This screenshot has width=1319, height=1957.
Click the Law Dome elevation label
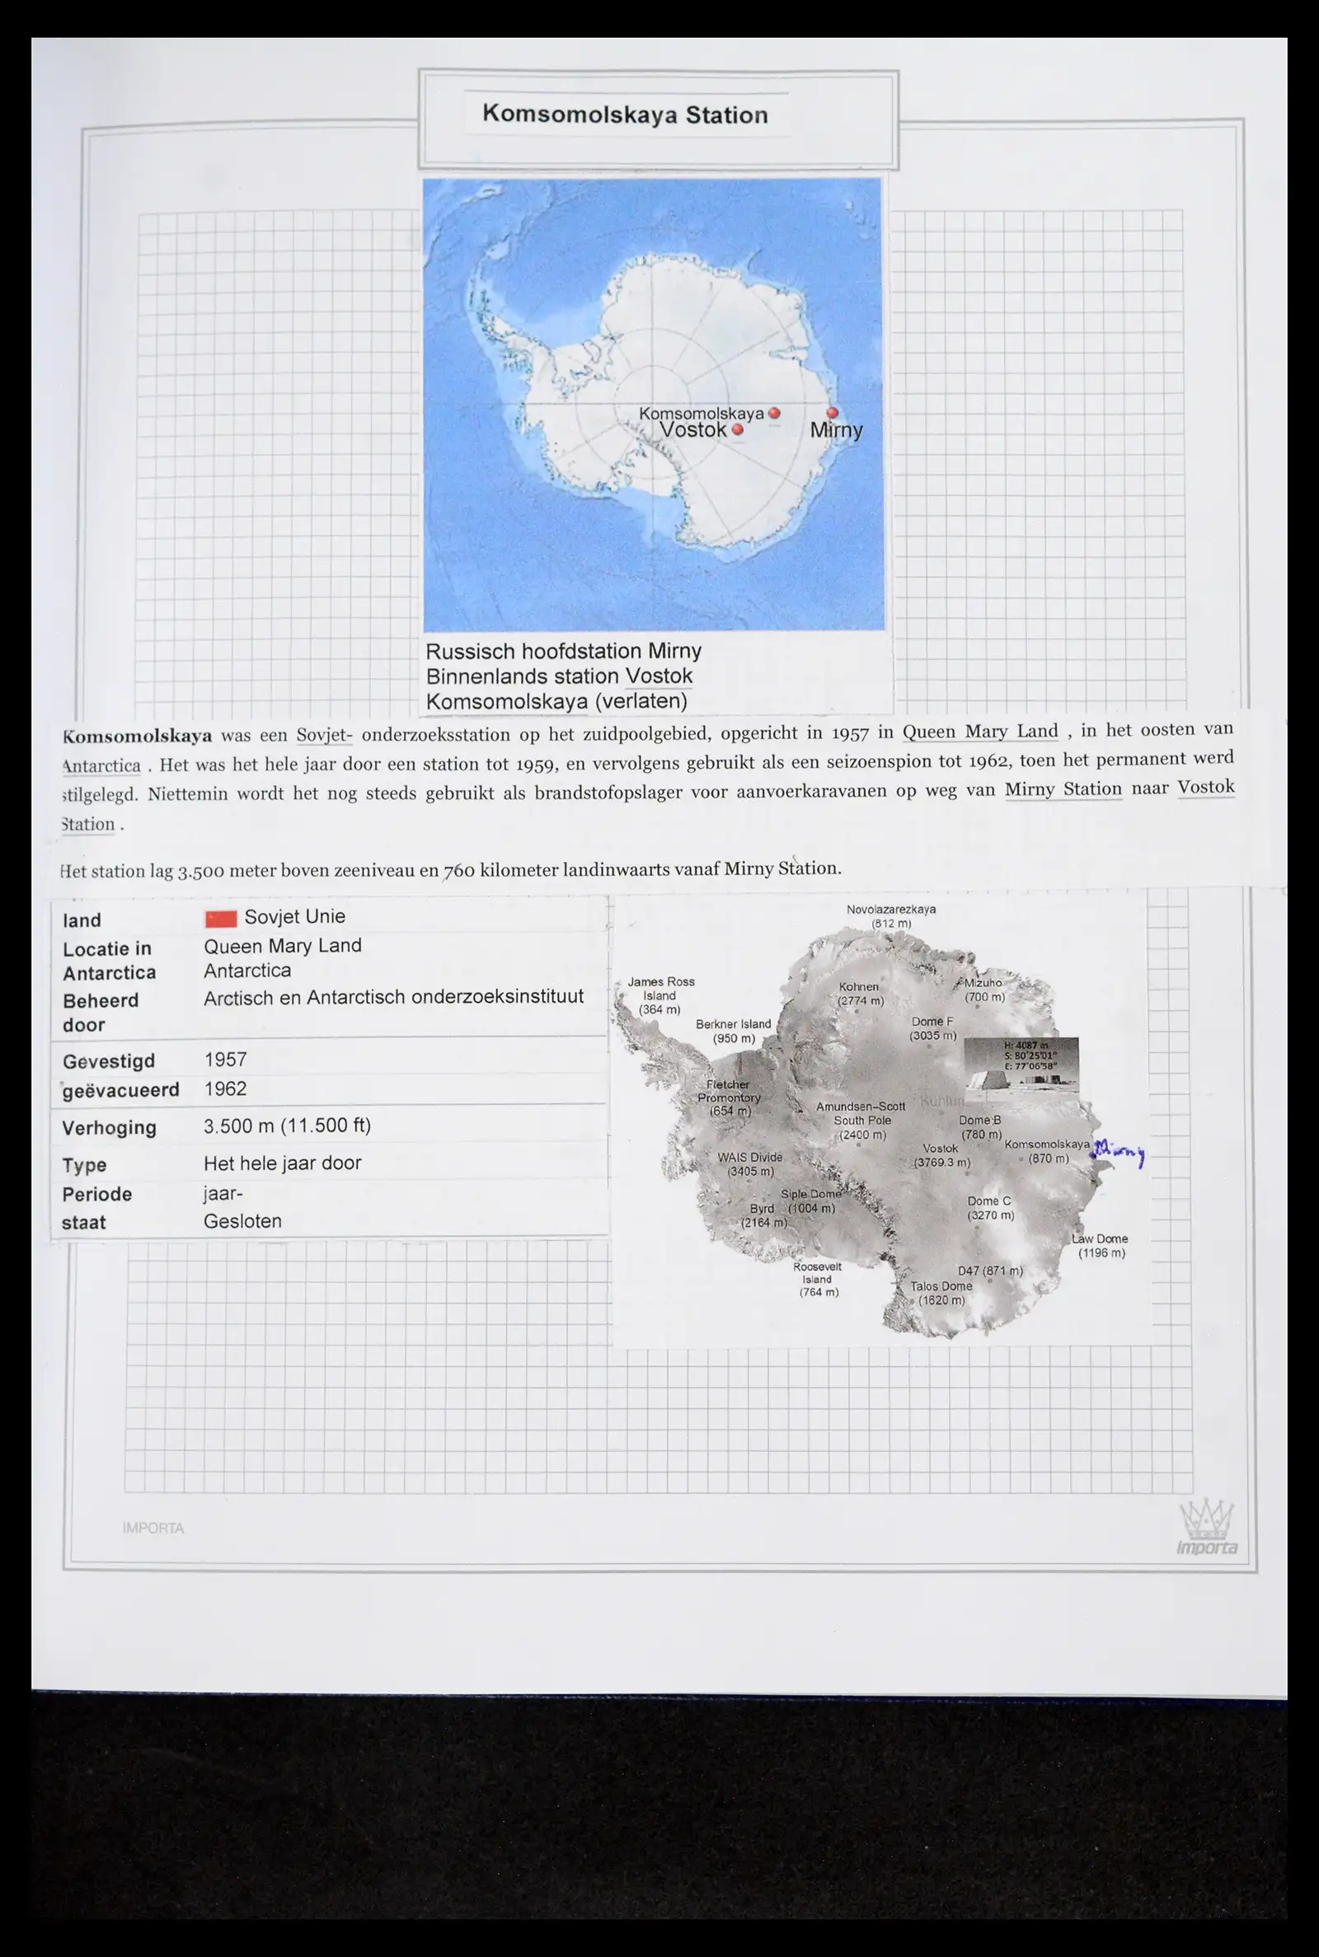(1100, 1245)
